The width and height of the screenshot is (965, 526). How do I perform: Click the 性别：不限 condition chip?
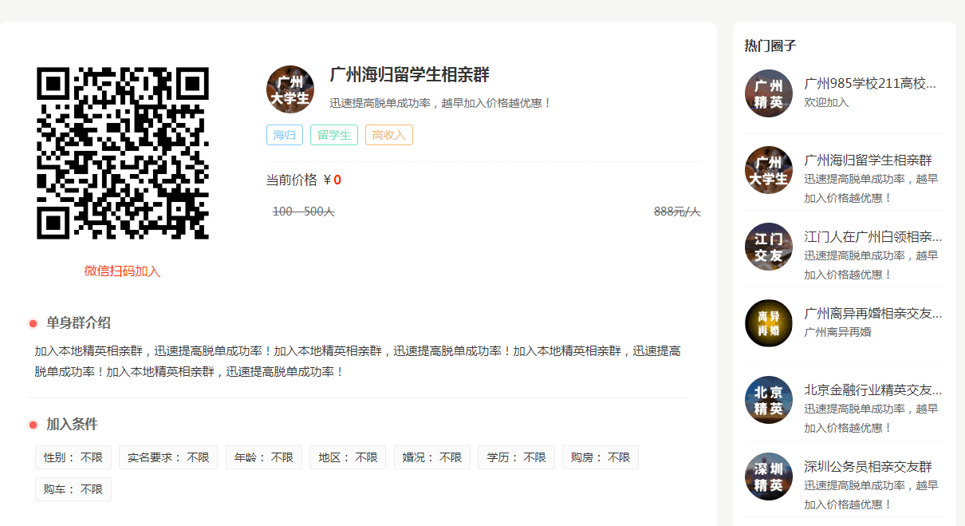coord(73,457)
